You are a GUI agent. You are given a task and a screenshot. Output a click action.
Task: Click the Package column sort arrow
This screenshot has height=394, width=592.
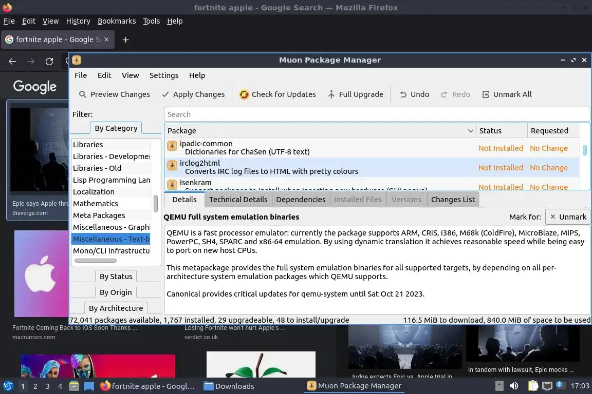click(470, 131)
